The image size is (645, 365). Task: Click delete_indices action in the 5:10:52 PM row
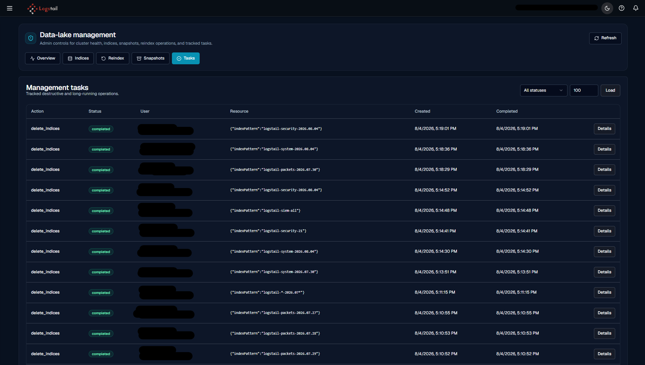[45, 354]
